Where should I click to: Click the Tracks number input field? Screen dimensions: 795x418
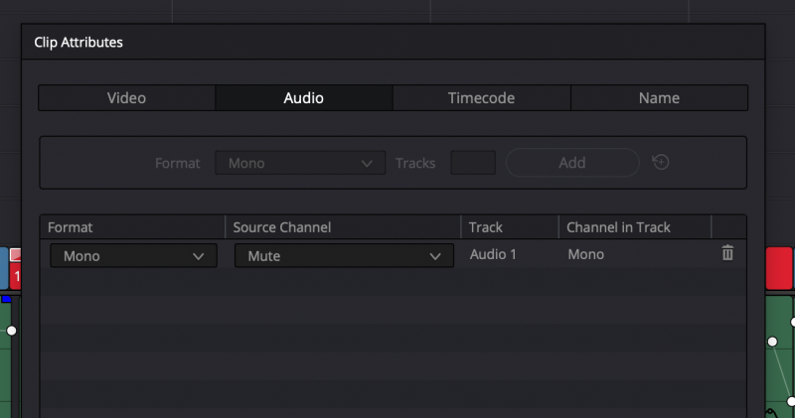coord(473,163)
